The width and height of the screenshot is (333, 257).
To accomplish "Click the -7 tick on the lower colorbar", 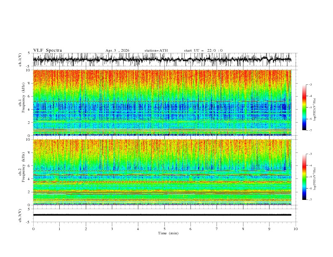I will [310, 200].
